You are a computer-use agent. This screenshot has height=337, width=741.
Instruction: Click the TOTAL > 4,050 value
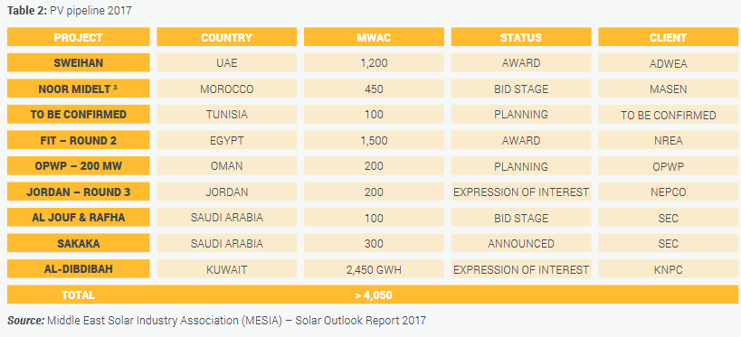click(374, 295)
